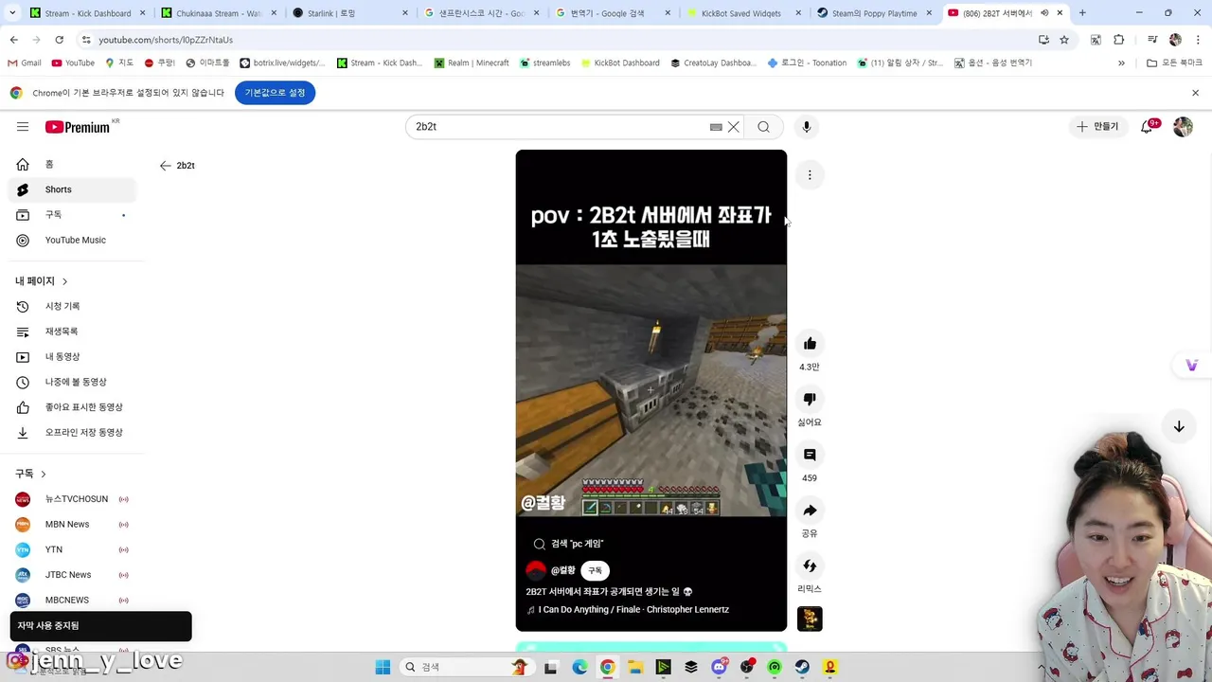The width and height of the screenshot is (1212, 682).
Task: Open the MBN News subscription
Action: (x=72, y=525)
